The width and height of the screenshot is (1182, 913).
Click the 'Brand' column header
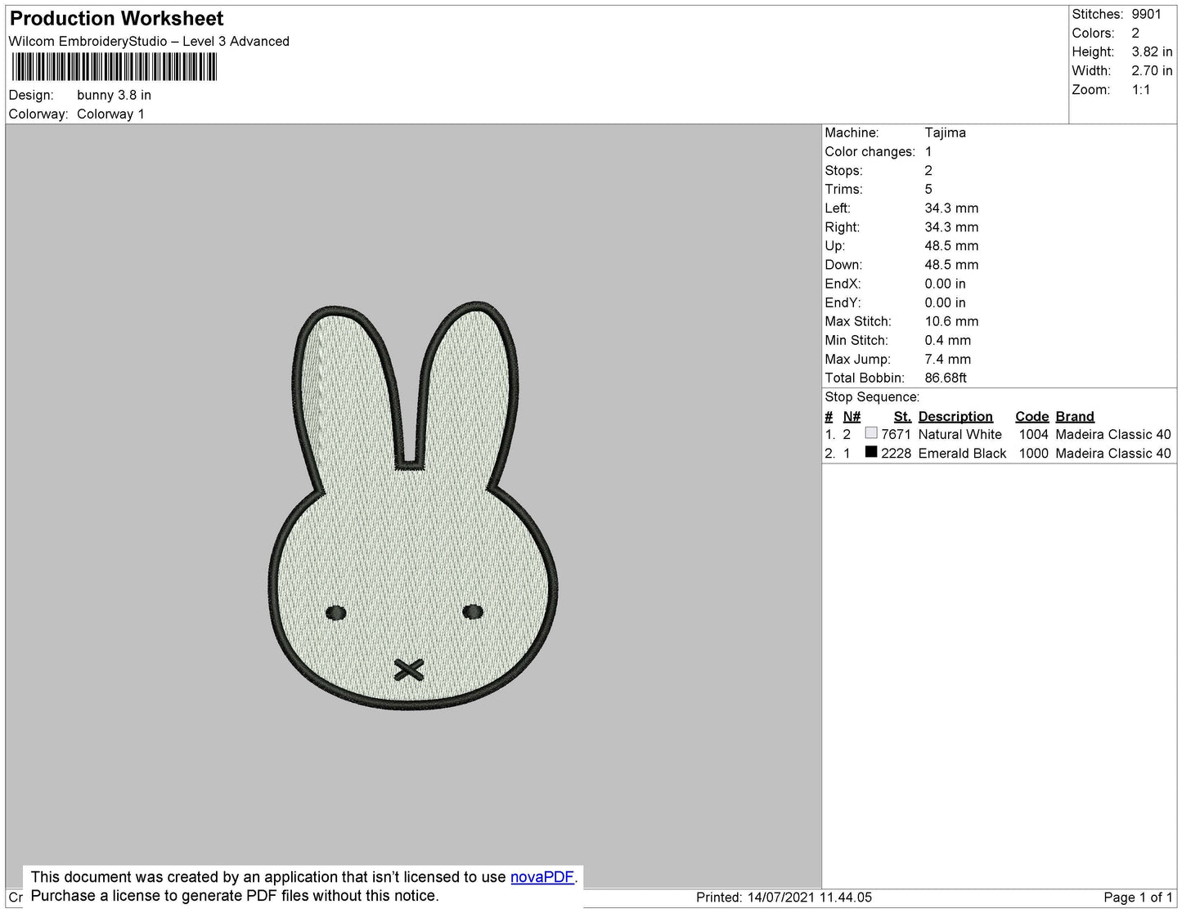click(1075, 416)
